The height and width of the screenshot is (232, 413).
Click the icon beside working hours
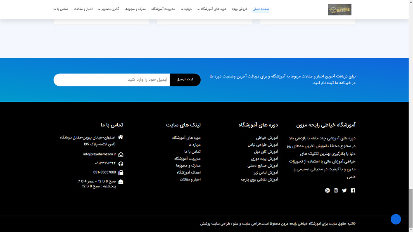tap(121, 182)
